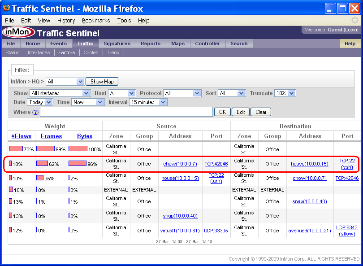Minimize the Firefox window

click(330, 9)
